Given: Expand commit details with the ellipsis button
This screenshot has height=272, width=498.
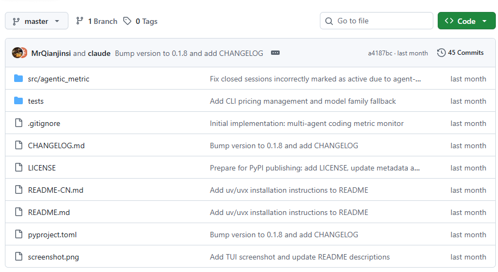Looking at the screenshot, I should tap(275, 53).
